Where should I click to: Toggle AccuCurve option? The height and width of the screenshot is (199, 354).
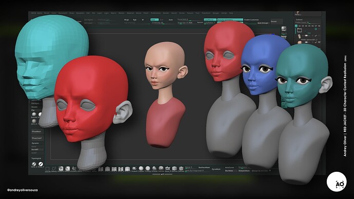click(x=230, y=167)
